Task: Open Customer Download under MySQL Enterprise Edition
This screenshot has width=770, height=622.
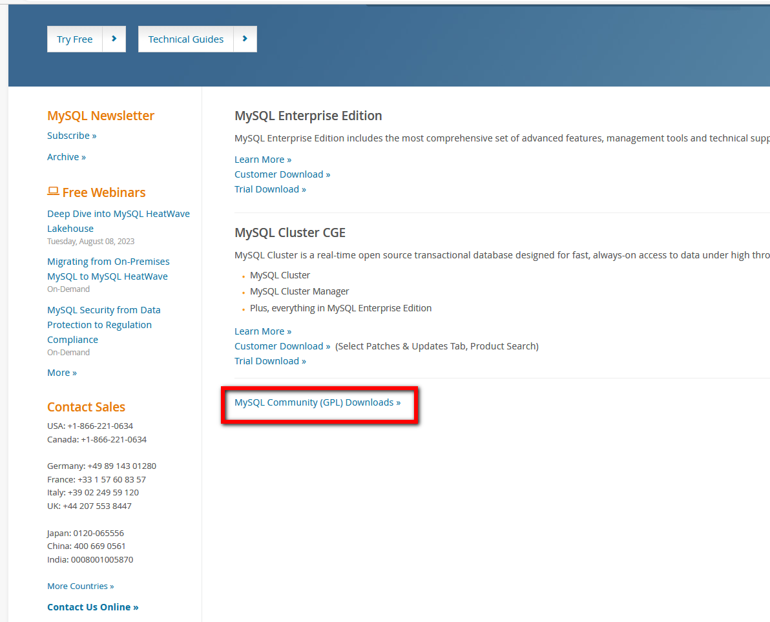Action: pyautogui.click(x=282, y=174)
